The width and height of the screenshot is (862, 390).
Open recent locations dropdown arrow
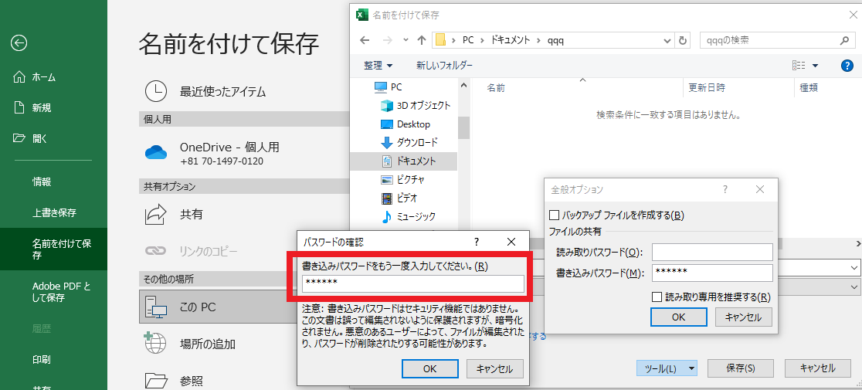click(406, 40)
